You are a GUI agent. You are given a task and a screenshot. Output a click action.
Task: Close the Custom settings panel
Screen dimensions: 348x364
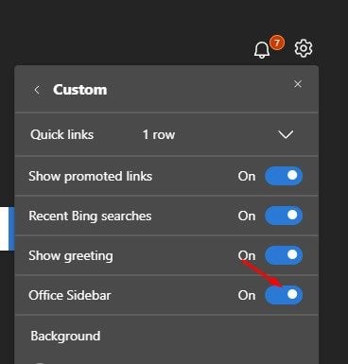298,84
